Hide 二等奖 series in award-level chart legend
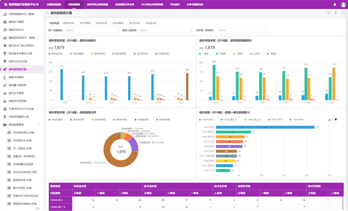The height and width of the screenshot is (211, 348). tap(238, 54)
